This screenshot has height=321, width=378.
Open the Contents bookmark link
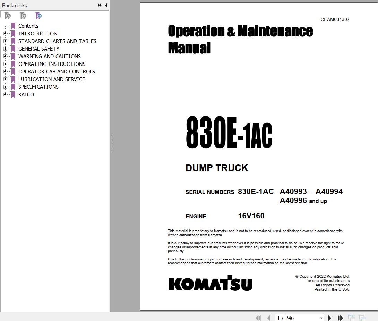point(28,26)
